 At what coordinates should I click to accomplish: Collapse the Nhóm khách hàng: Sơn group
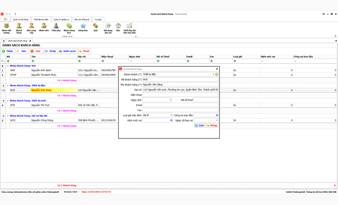pyautogui.click(x=8, y=66)
